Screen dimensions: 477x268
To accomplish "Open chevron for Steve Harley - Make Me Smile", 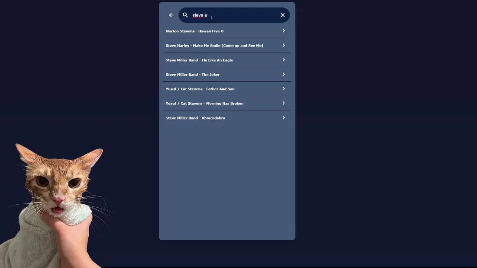I will click(284, 45).
